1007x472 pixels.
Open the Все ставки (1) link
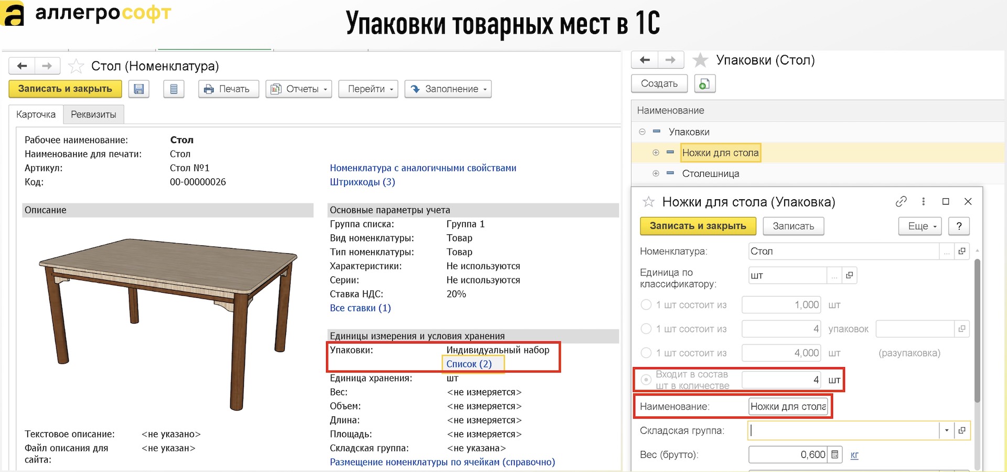coord(360,308)
